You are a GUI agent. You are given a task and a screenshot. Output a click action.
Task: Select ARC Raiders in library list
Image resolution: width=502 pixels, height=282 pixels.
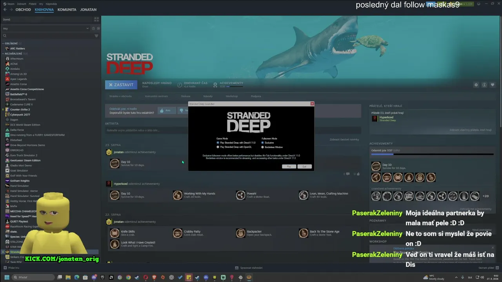[x=17, y=49]
